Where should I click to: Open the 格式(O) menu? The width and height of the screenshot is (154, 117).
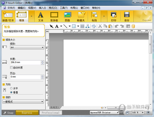(53, 8)
